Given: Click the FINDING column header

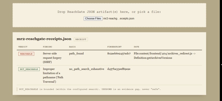Looking at the screenshot, I should click(47, 47).
